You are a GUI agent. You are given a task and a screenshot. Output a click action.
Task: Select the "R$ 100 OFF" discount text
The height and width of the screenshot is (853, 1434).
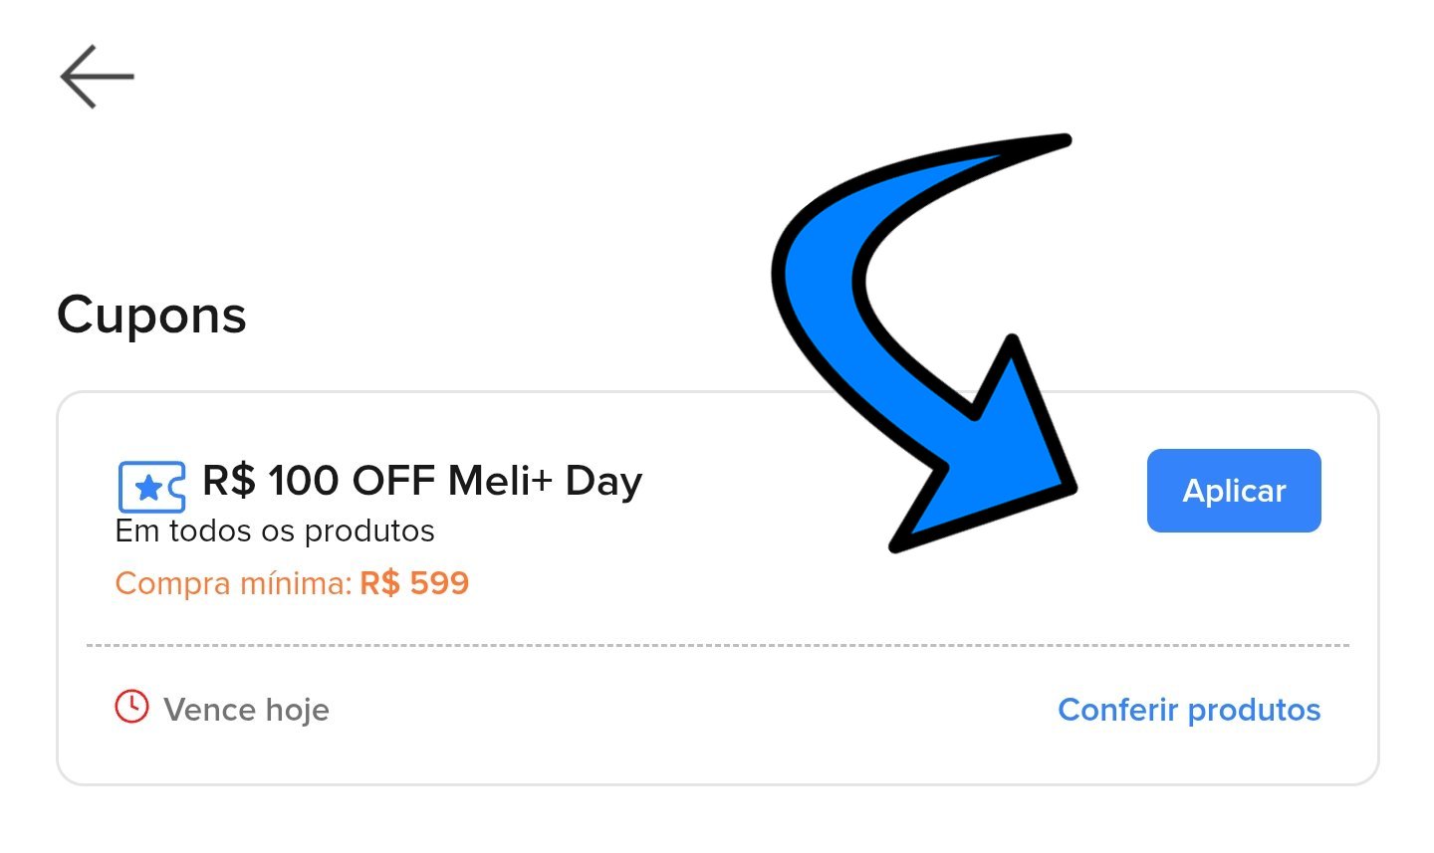pyautogui.click(x=318, y=481)
